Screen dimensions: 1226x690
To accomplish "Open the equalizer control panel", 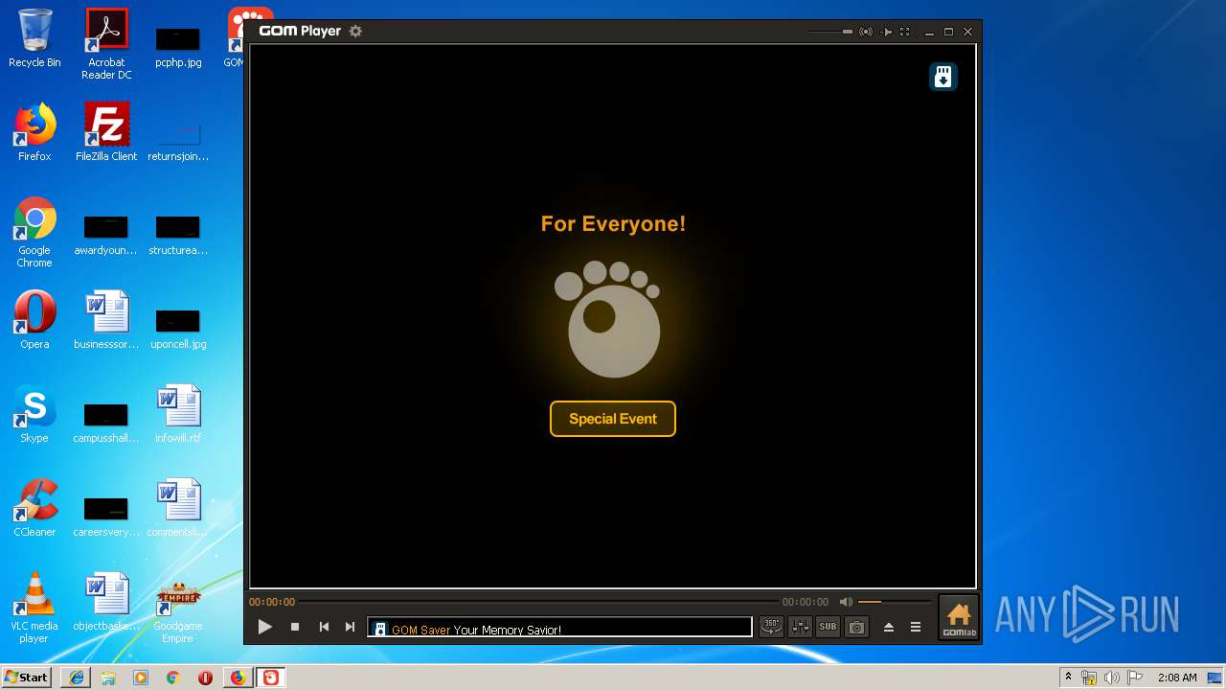I will 800,627.
